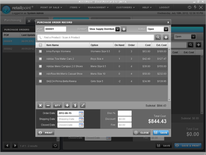Select purchase order 000002 in list
Image resolution: width=206 pixels, height=155 pixels.
pyautogui.click(x=19, y=49)
